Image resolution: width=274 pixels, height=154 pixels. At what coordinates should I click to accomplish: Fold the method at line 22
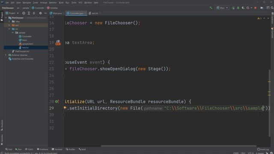pos(64,62)
